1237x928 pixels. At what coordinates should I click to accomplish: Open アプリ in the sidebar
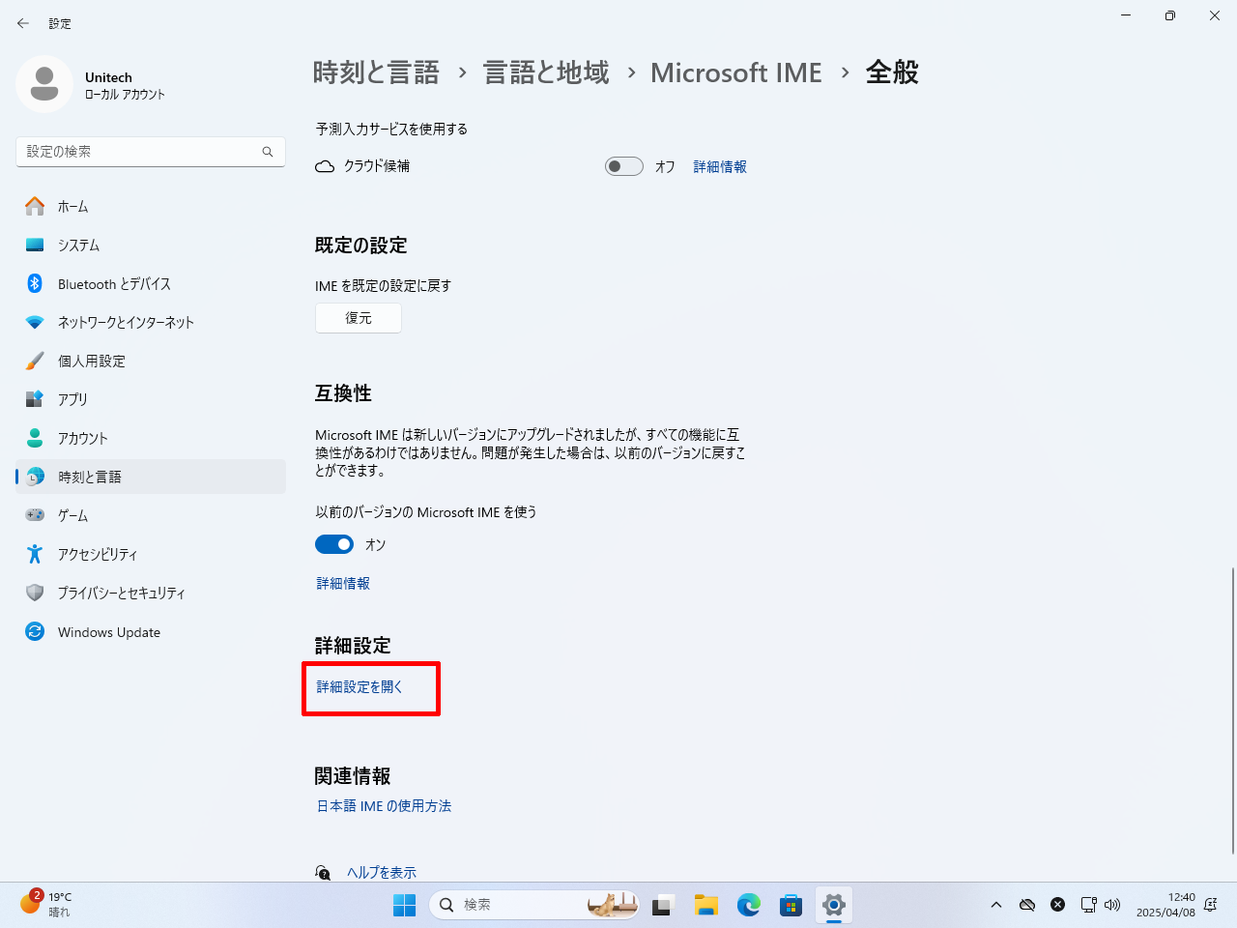[151, 399]
